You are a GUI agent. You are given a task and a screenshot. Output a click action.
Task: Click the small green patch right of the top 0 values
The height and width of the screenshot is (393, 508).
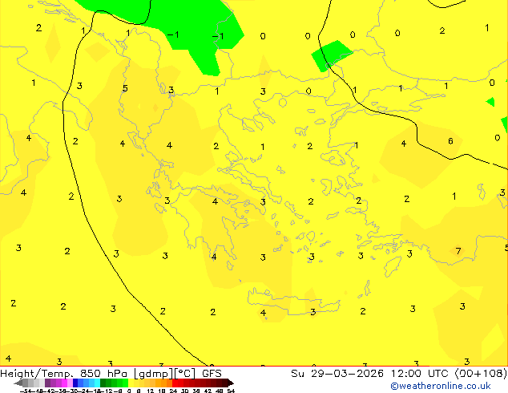click(330, 55)
